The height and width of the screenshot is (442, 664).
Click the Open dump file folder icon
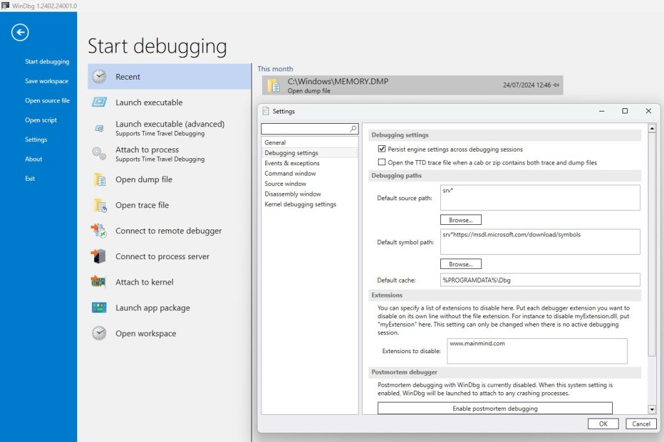(x=99, y=180)
